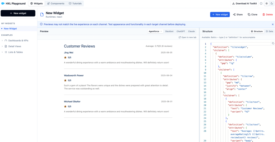
Task: Click the "variant": "h2" code line
Action: tap(240, 112)
